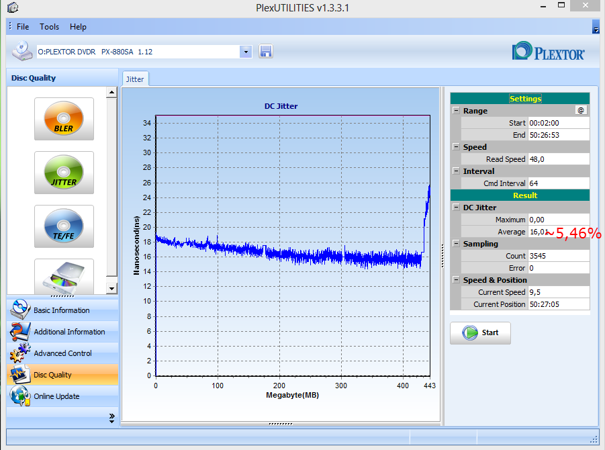This screenshot has width=605, height=450.
Task: Click the Maximum DC Jitter value
Action: tap(559, 220)
